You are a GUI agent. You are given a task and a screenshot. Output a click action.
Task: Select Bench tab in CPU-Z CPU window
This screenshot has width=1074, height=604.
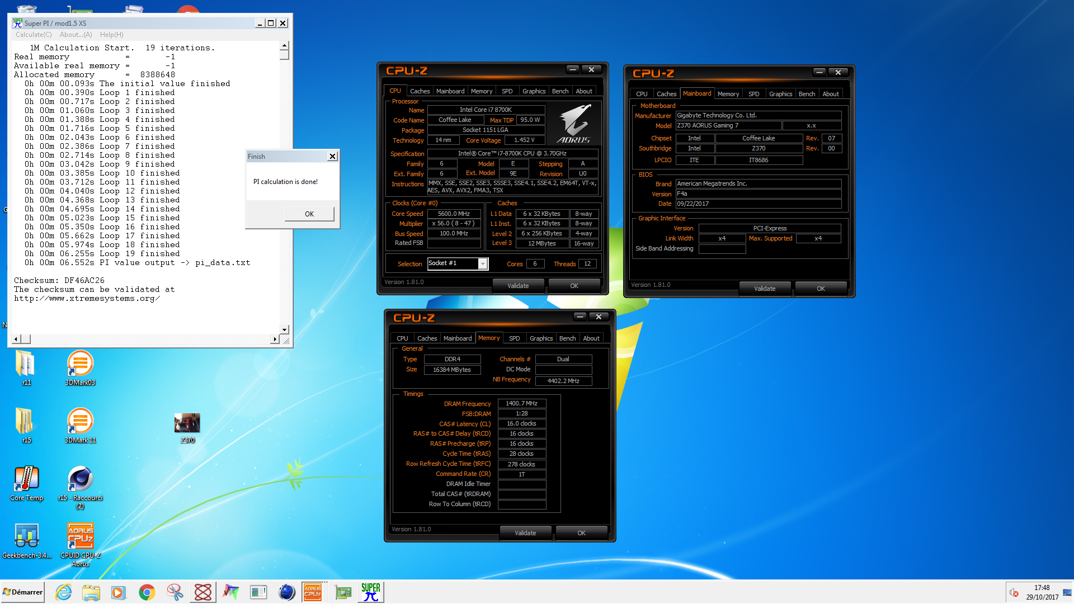560,91
